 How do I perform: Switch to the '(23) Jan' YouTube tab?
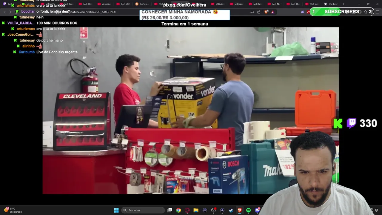coord(236,4)
